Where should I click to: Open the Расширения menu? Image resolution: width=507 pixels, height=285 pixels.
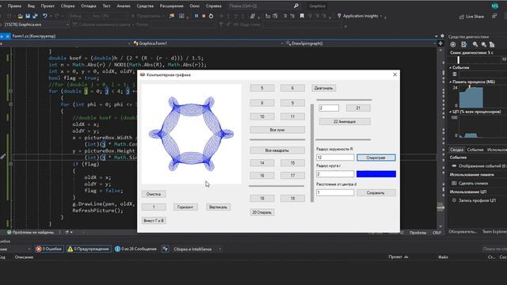(173, 6)
